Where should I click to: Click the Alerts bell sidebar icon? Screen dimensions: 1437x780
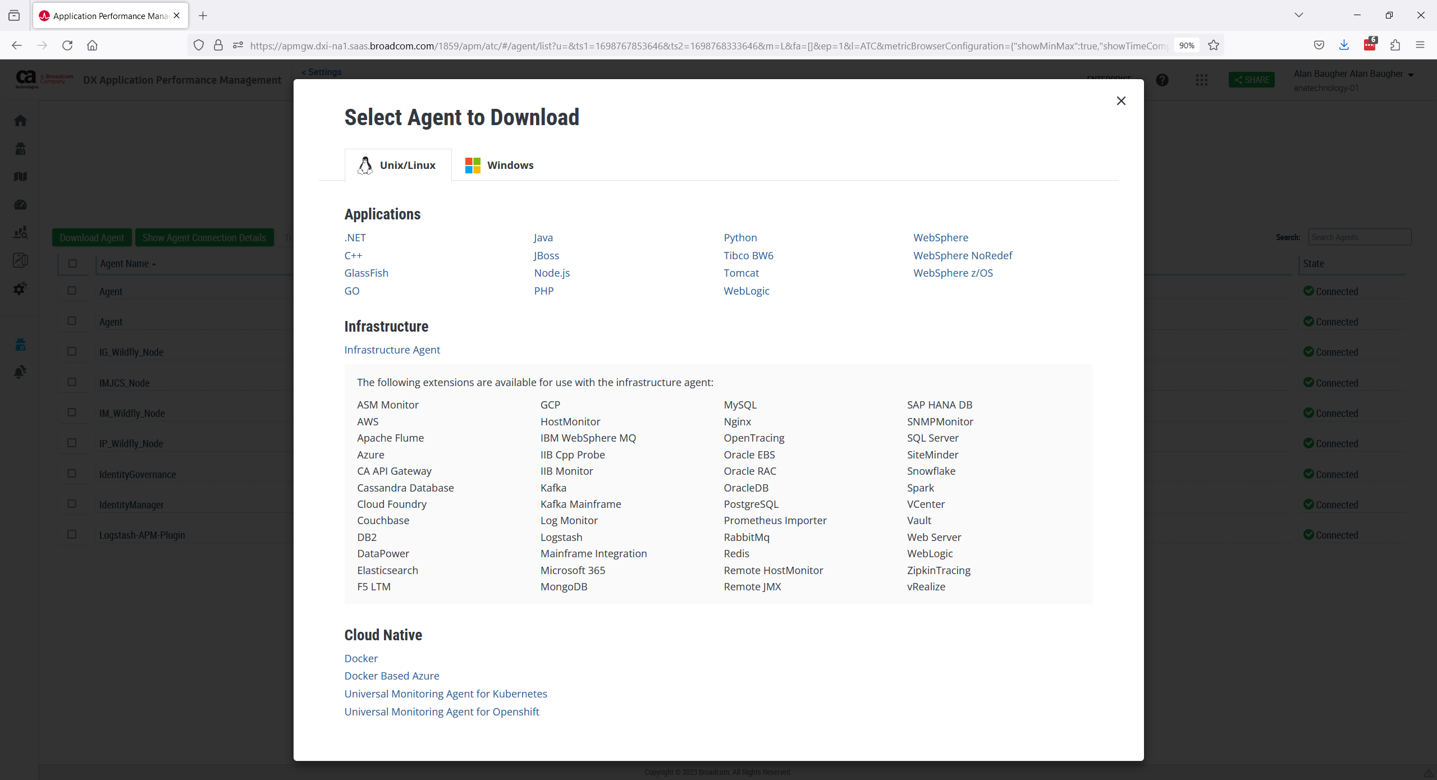[21, 372]
